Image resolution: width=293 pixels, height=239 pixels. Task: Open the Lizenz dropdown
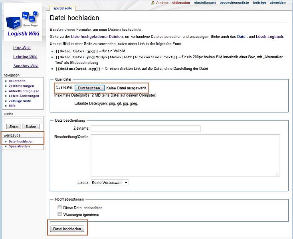pyautogui.click(x=109, y=183)
